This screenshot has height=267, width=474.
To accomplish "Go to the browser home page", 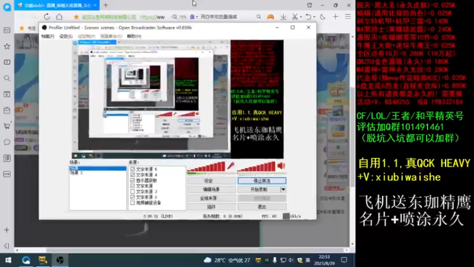I will tap(59, 17).
